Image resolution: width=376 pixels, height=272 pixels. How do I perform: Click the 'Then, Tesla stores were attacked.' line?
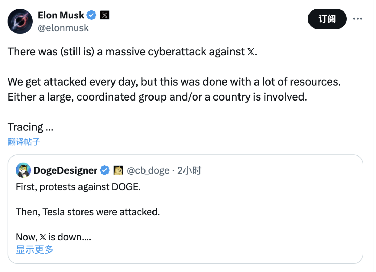[88, 211]
